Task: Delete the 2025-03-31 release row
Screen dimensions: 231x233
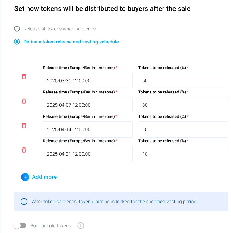Action: click(x=24, y=77)
